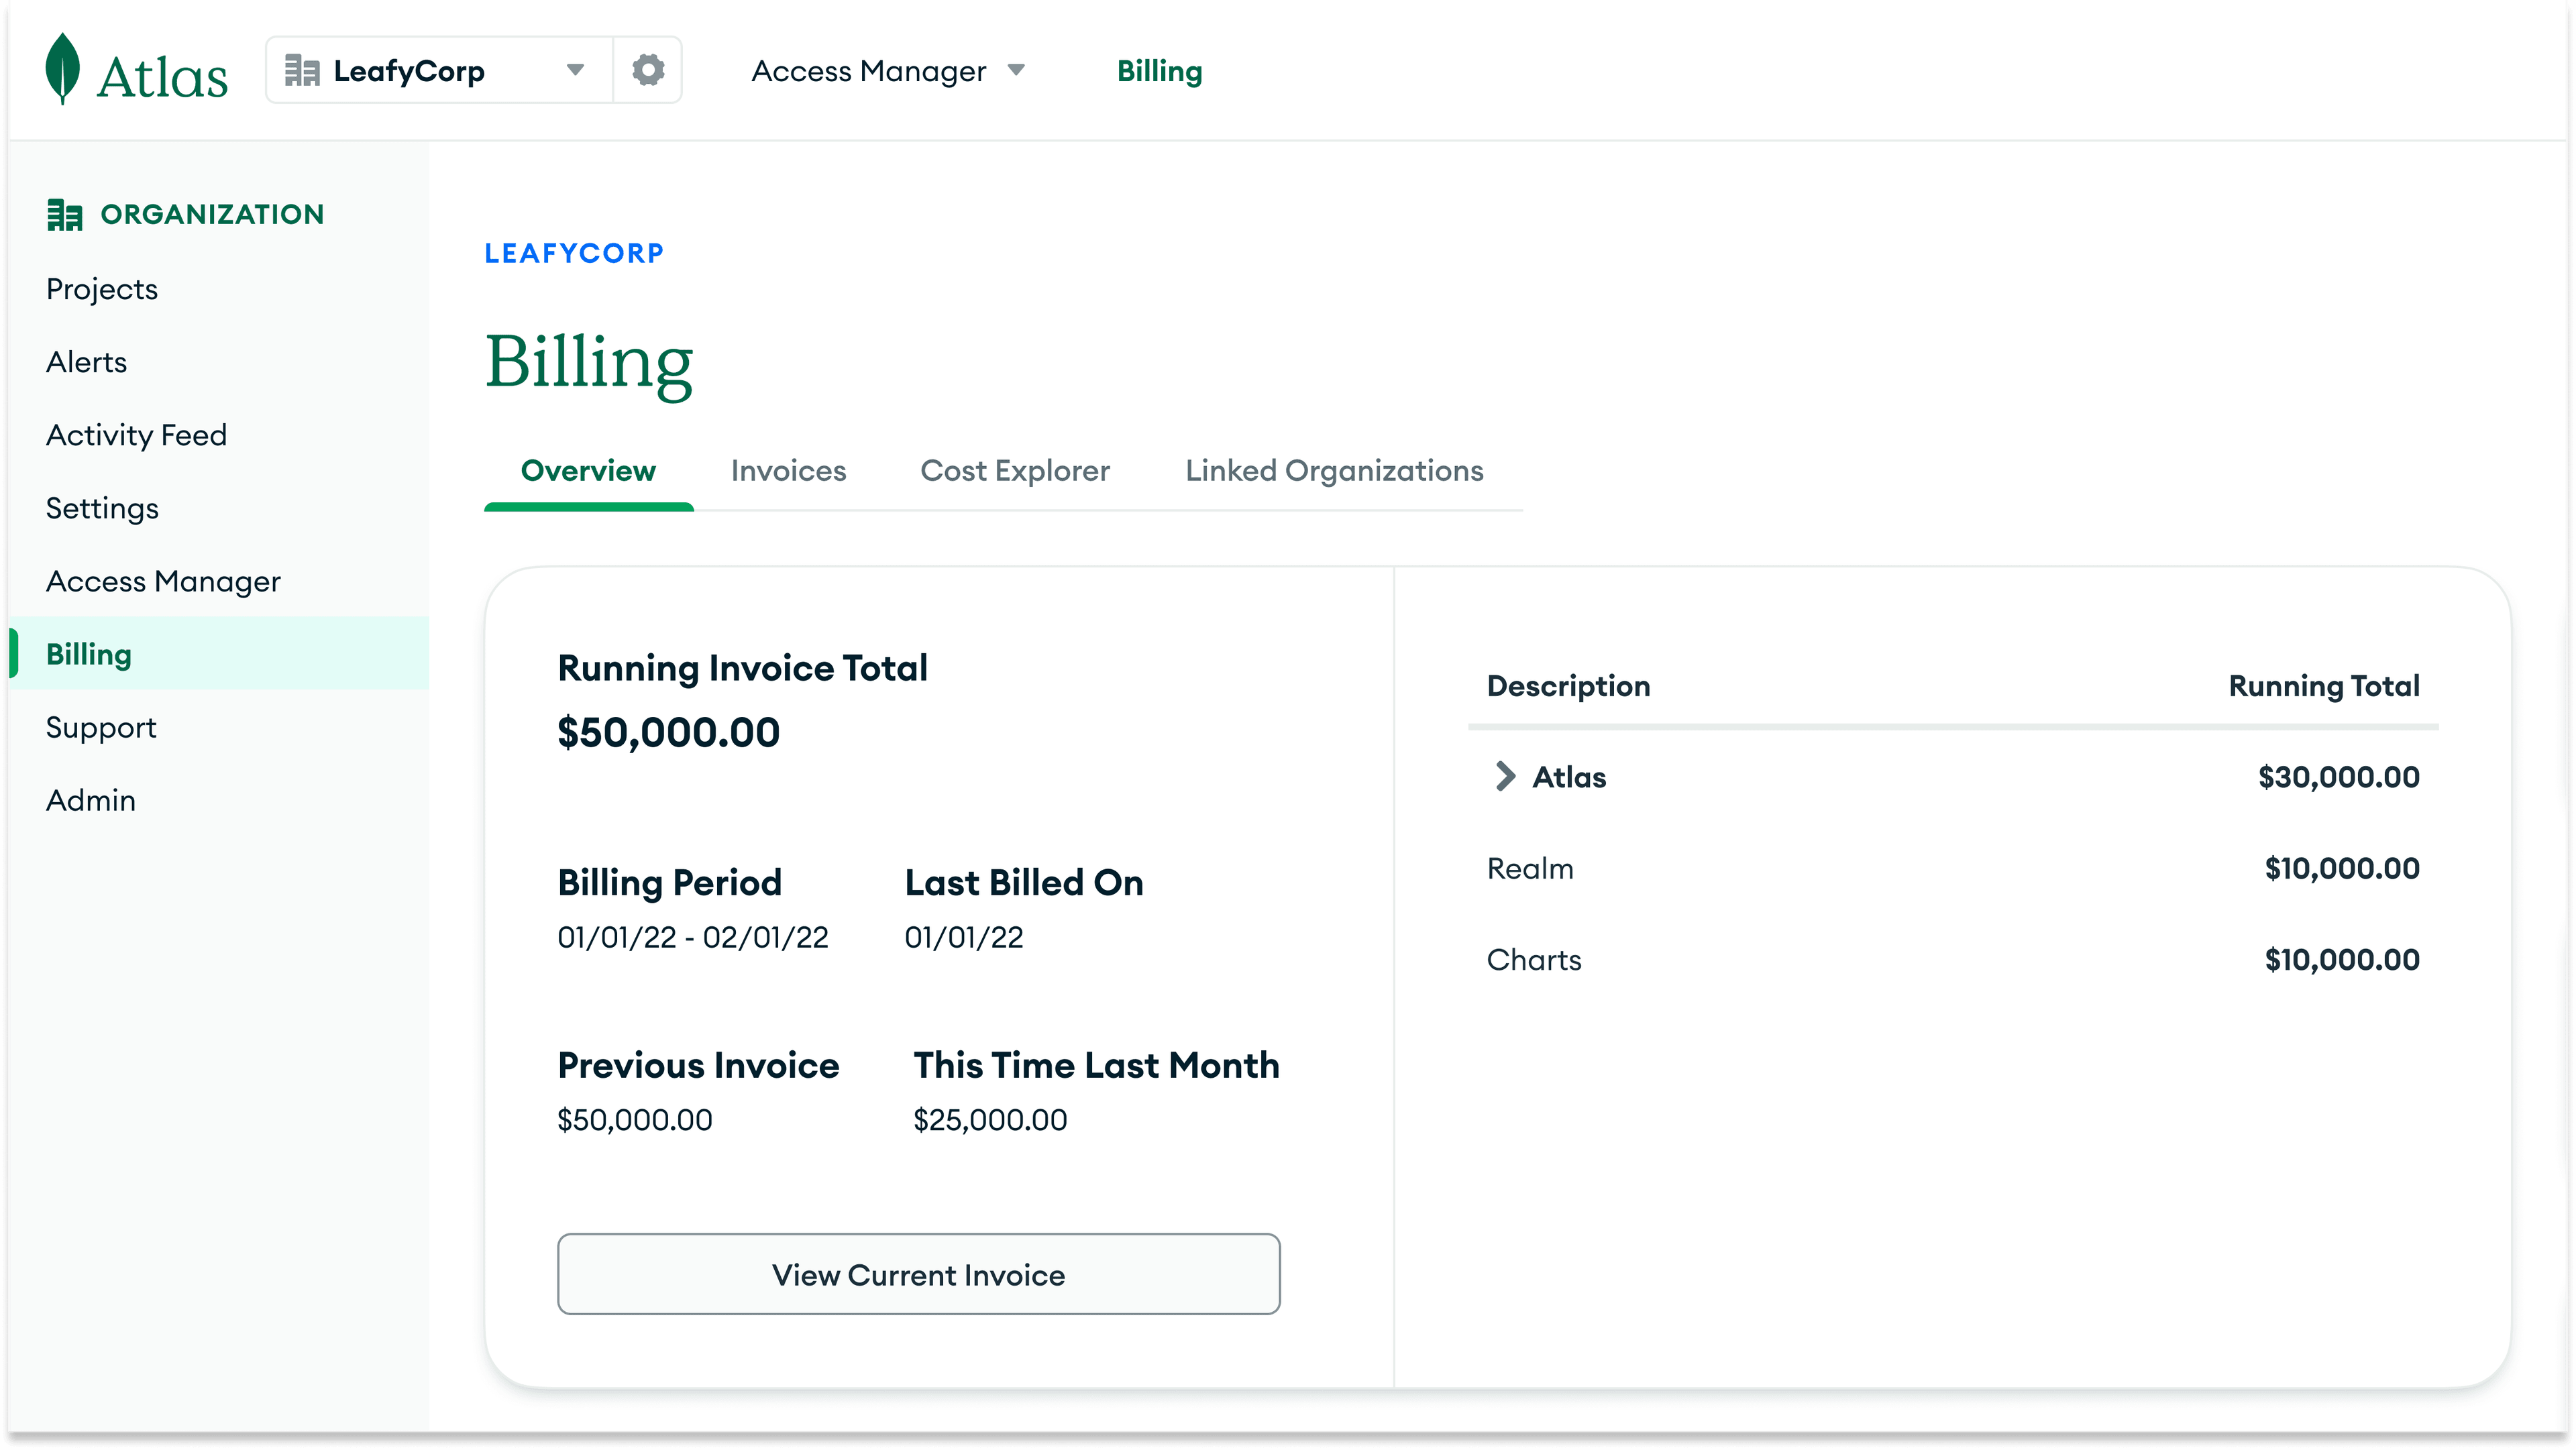Open the Activity Feed section
The width and height of the screenshot is (2576, 1450).
click(136, 434)
